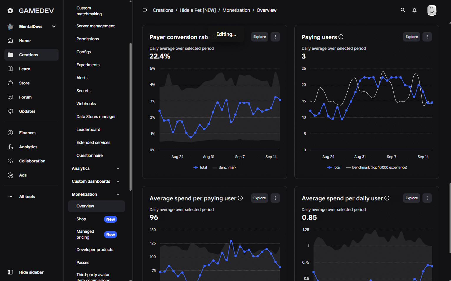
Task: Click Hide a Pet [NEW] breadcrumb
Action: click(x=198, y=10)
